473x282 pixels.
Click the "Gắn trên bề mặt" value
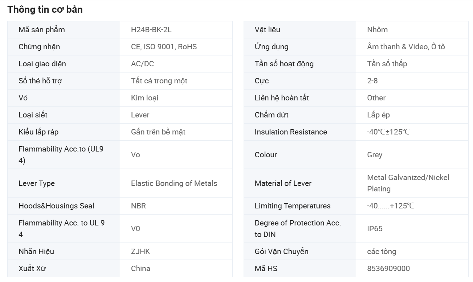158,132
